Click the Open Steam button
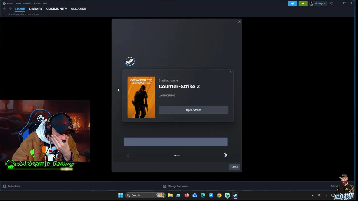358x201 pixels. [193, 110]
